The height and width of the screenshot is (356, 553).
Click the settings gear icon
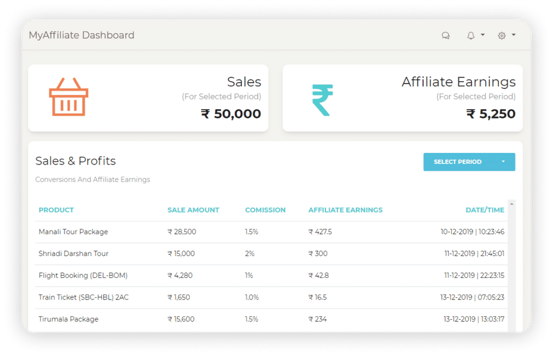click(502, 36)
